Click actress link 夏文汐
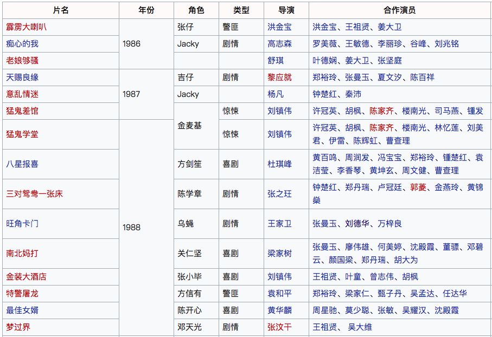 [389, 77]
